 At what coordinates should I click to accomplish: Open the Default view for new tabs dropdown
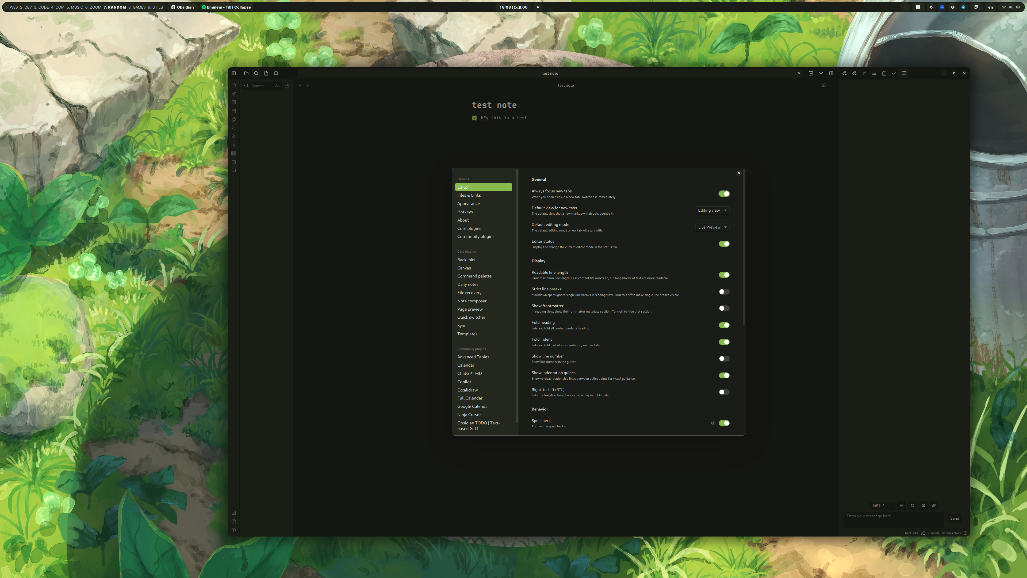[x=712, y=211]
